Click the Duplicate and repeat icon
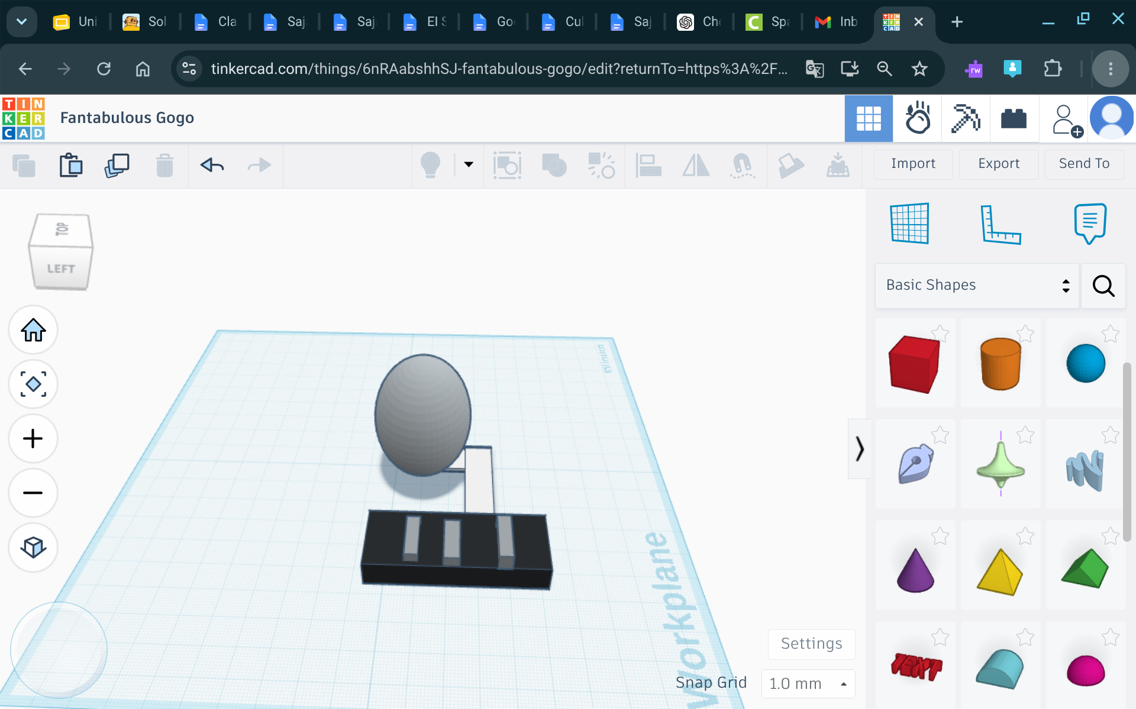Viewport: 1136px width, 709px height. click(117, 165)
